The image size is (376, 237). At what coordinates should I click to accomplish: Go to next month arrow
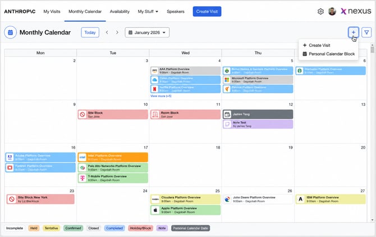(x=117, y=32)
